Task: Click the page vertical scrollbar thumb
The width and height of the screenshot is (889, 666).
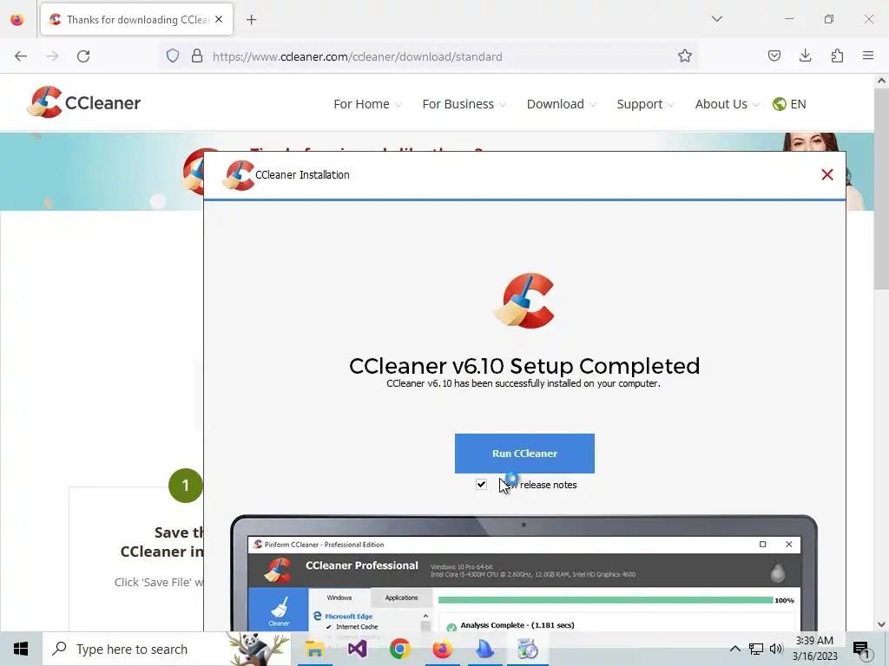Action: click(x=881, y=187)
